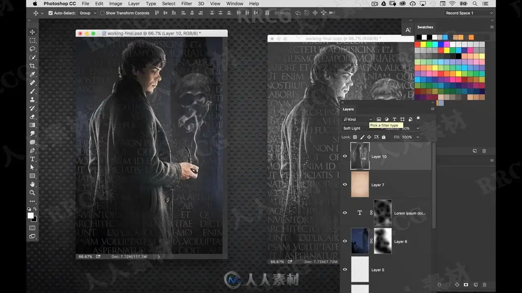
Task: Select the Clone Stamp tool
Action: coord(33,100)
